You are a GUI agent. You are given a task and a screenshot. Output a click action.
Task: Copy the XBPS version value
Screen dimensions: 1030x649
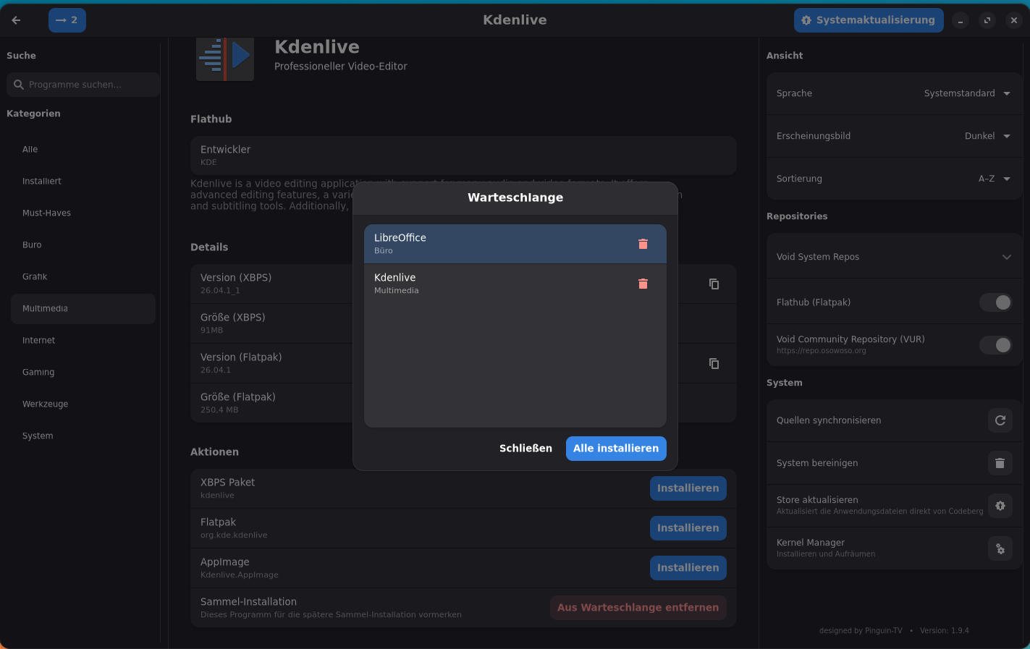pyautogui.click(x=714, y=284)
